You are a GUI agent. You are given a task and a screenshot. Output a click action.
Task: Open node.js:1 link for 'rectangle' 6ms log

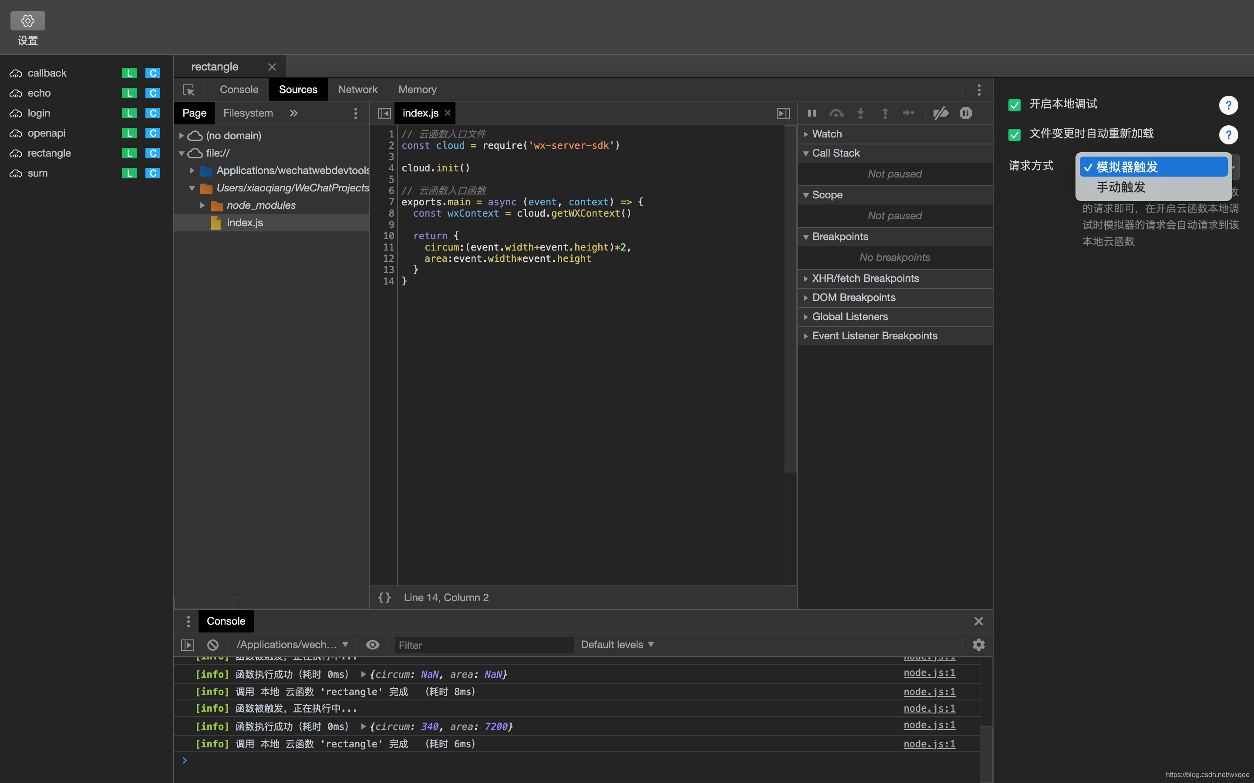click(929, 744)
